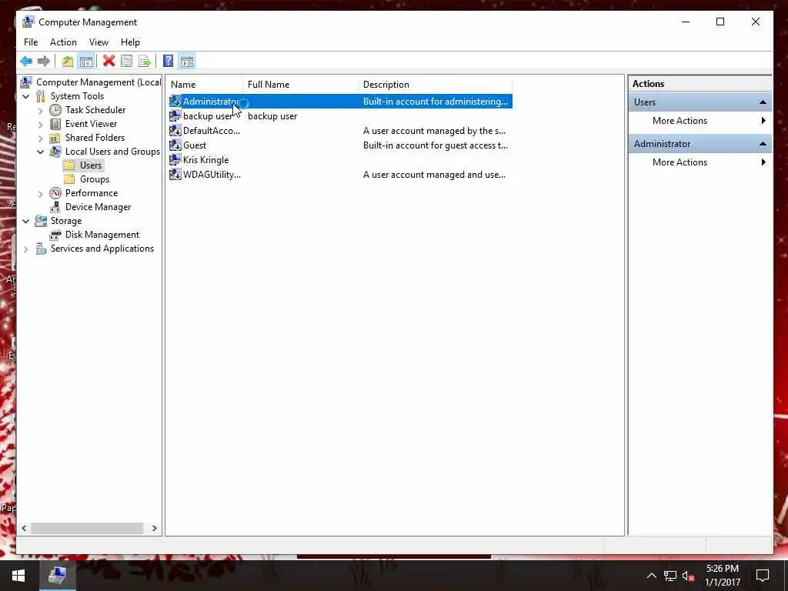
Task: Open More Actions under Administrator
Action: [x=700, y=162]
